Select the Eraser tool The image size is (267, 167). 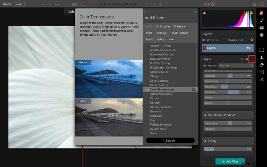261,65
